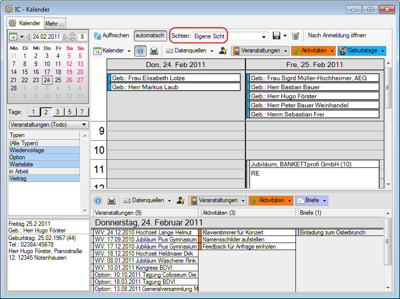Toggle the Aktivitäten filter in the upper toolbar

(x=310, y=51)
